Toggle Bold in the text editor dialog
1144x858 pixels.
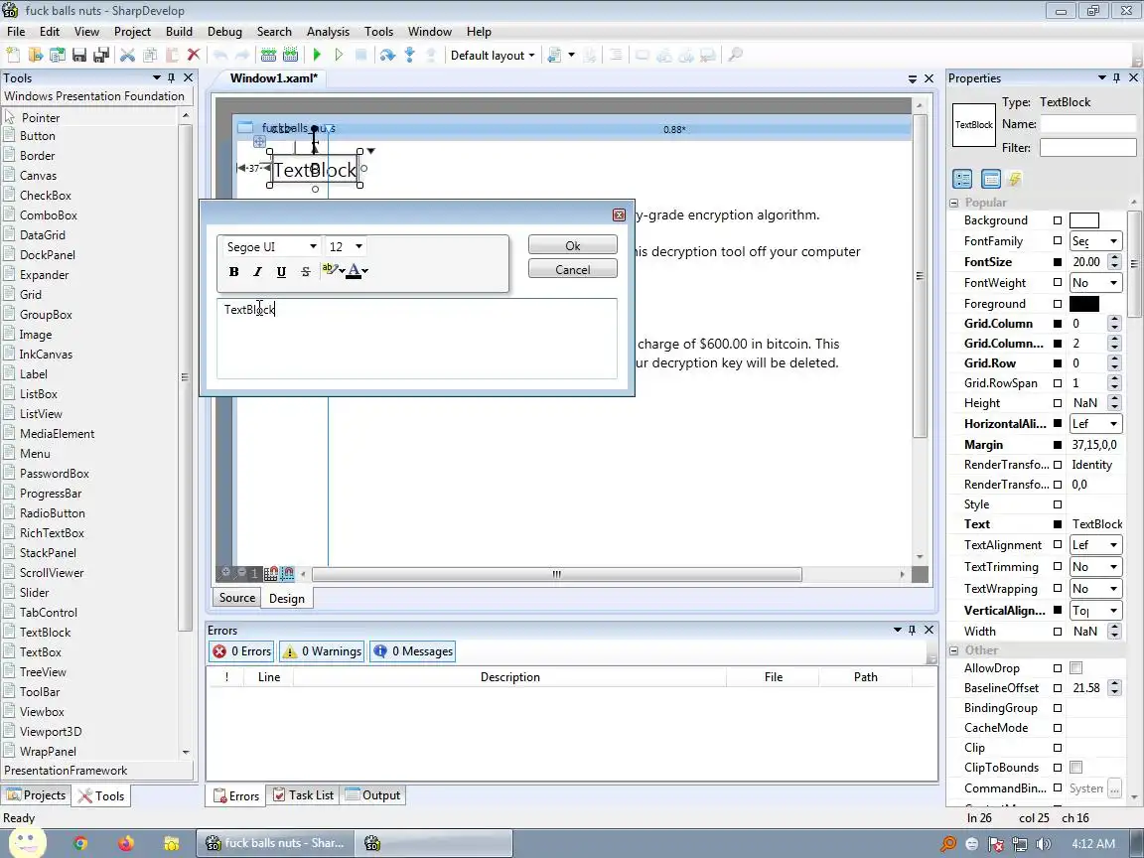(x=233, y=271)
